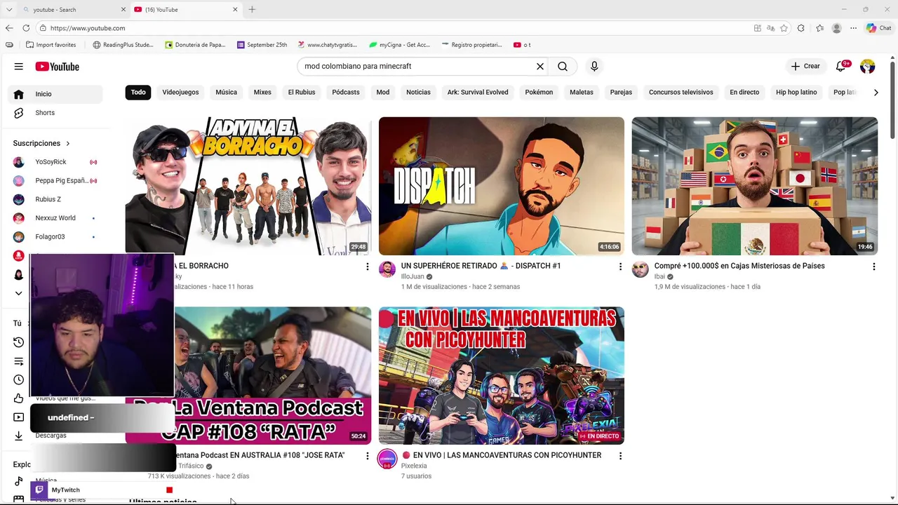This screenshot has width=898, height=505.
Task: Select the Concursos televisivos chip
Action: point(681,93)
